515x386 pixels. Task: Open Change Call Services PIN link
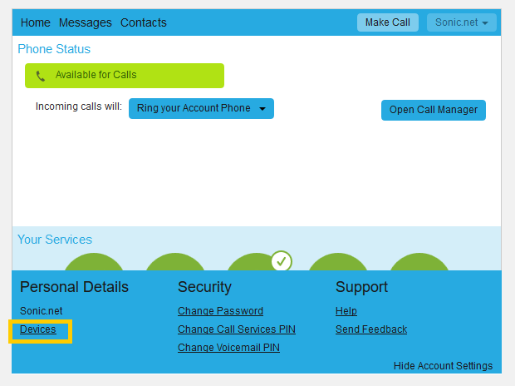237,329
